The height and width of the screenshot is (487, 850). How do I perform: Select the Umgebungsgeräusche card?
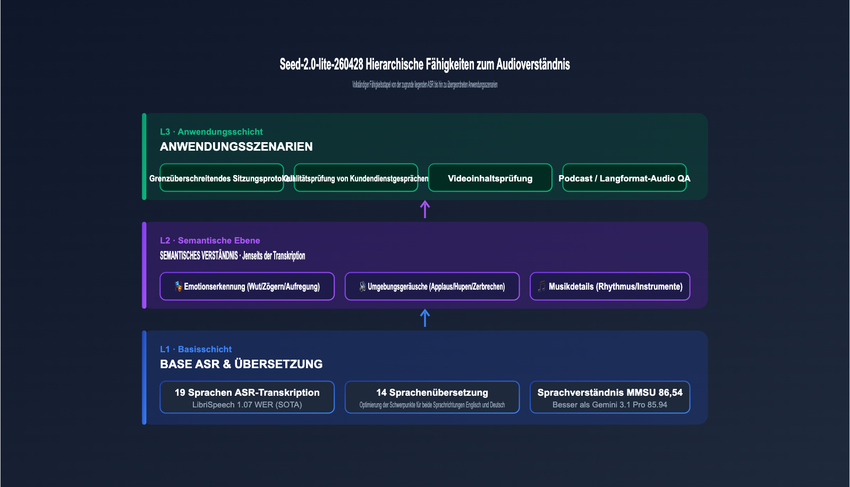click(432, 286)
